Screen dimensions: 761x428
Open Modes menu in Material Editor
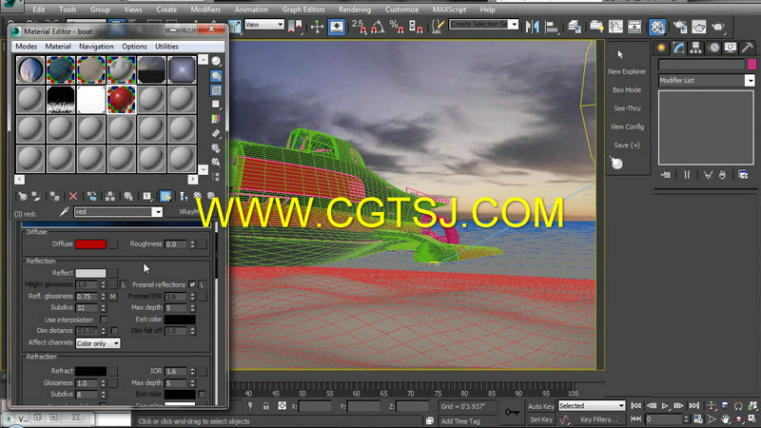point(27,47)
